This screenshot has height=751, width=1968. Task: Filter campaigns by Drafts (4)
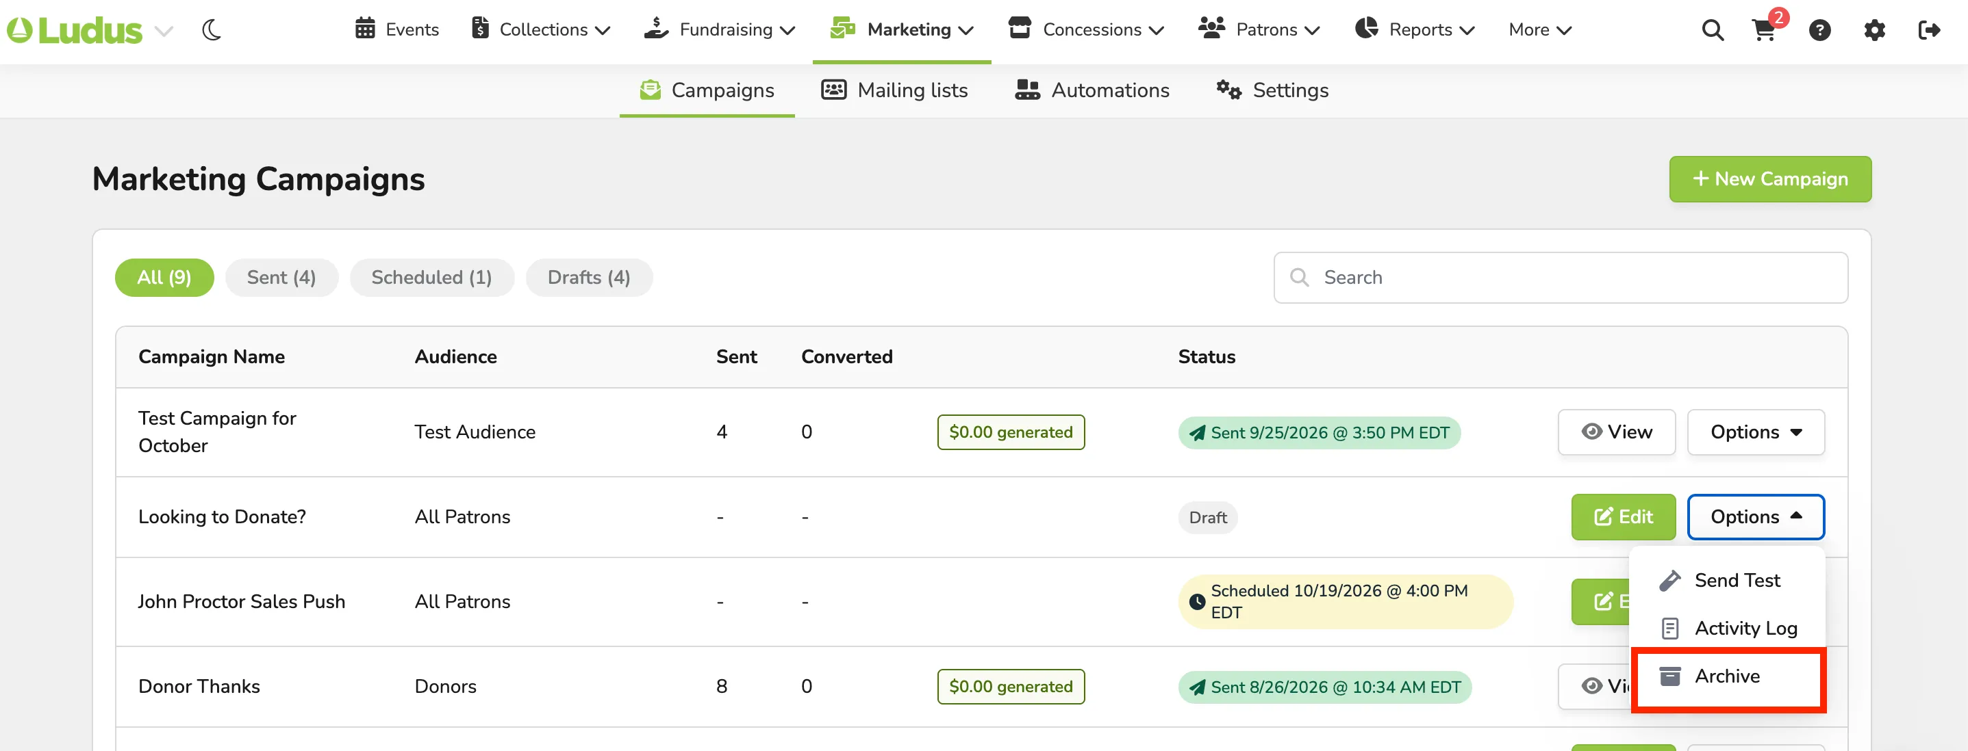coord(589,278)
